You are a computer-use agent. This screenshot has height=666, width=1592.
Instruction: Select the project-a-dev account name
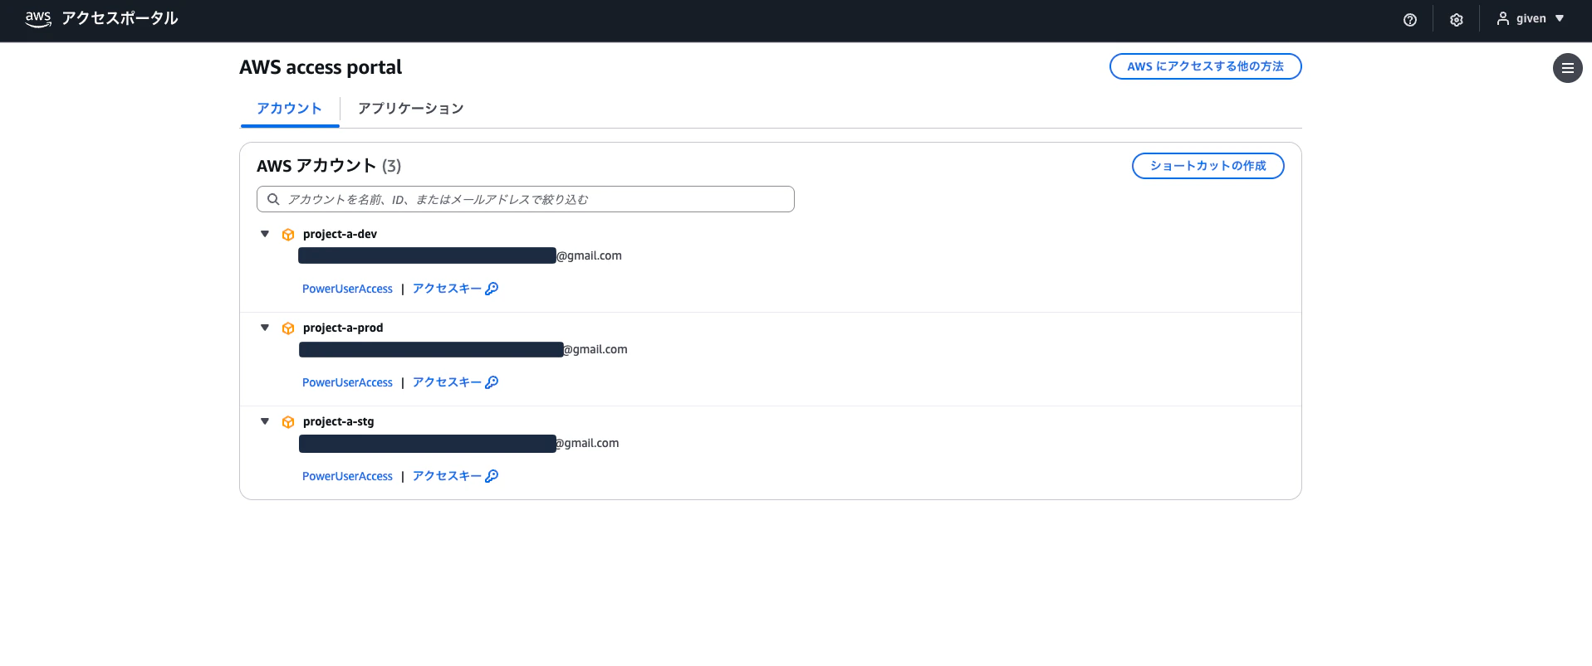click(340, 234)
